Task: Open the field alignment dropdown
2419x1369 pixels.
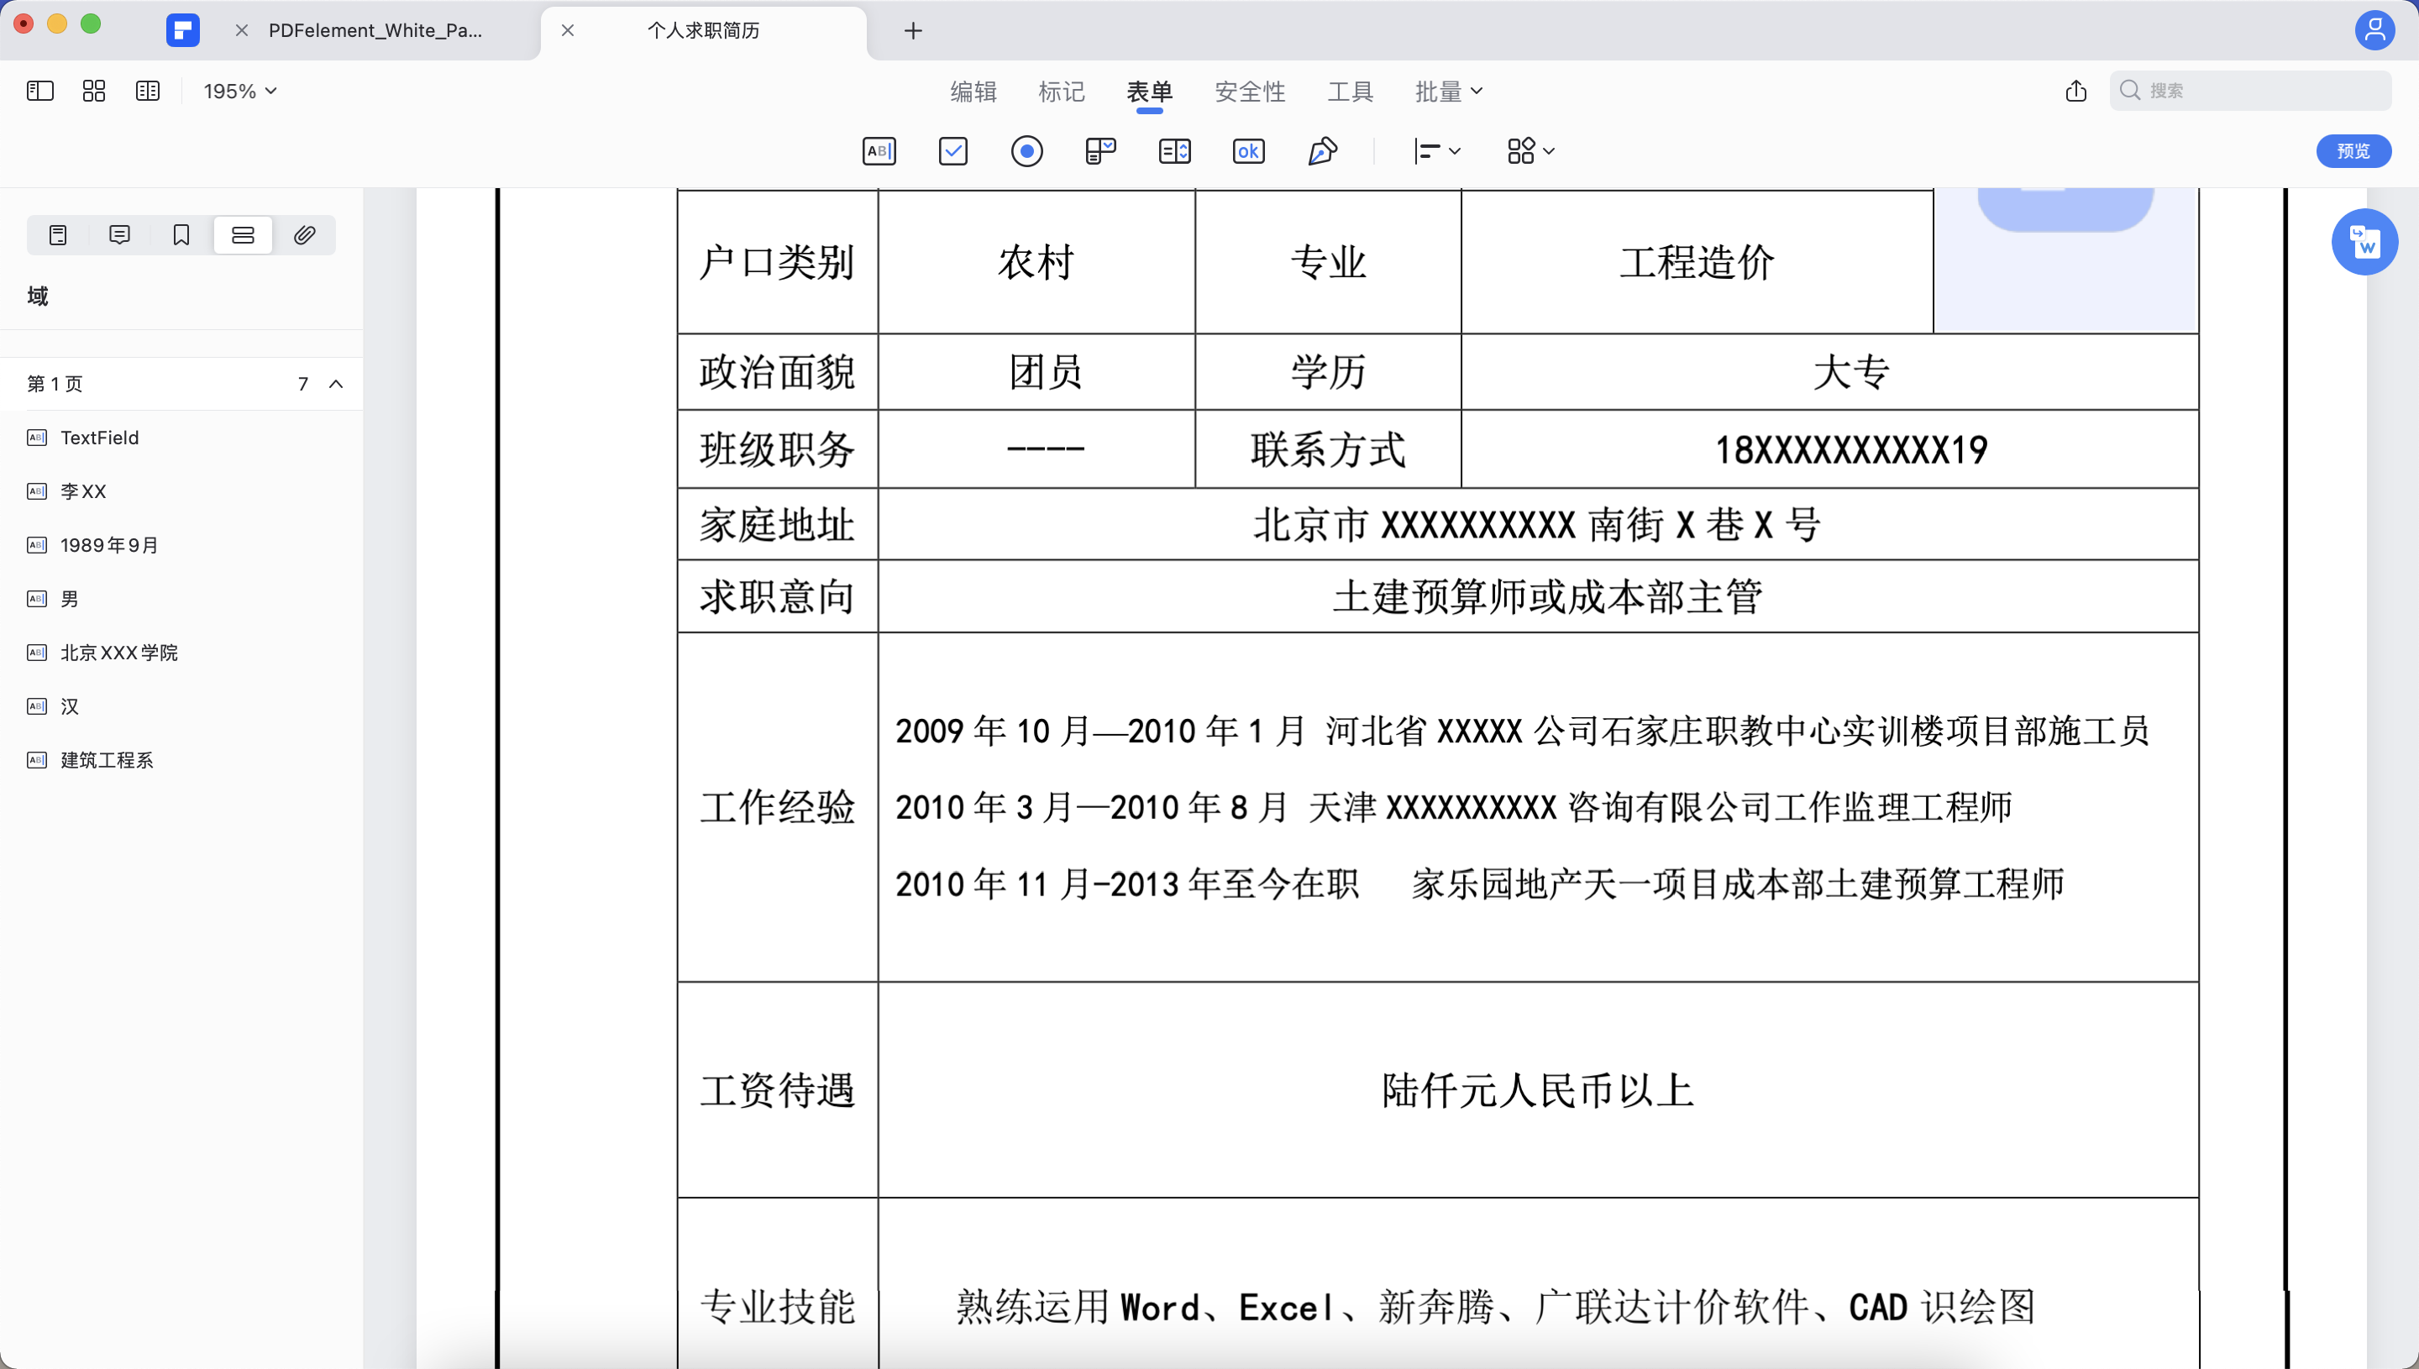Action: [1437, 150]
